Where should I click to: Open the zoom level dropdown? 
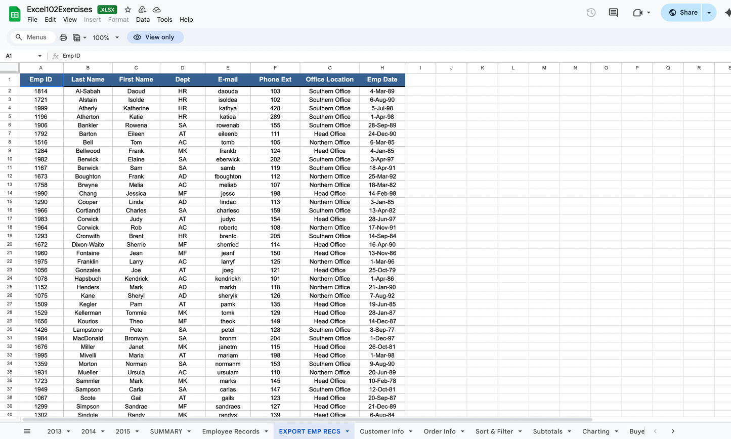(x=105, y=37)
